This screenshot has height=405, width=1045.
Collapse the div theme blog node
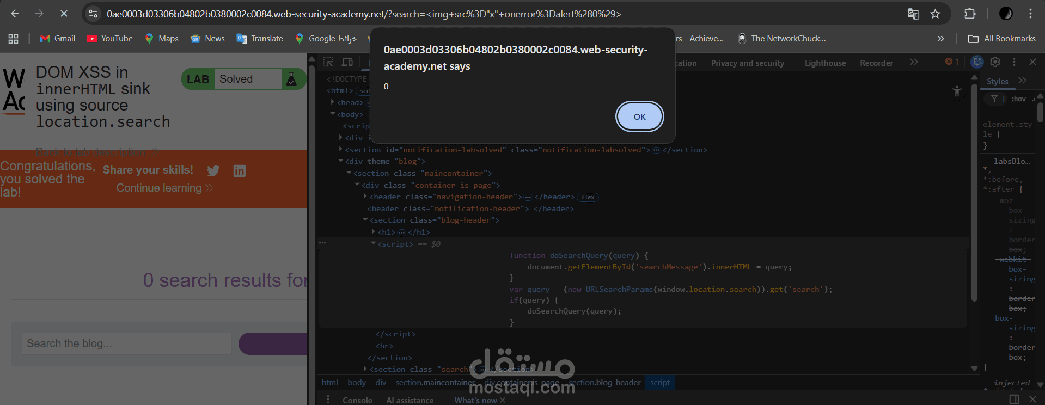point(341,161)
